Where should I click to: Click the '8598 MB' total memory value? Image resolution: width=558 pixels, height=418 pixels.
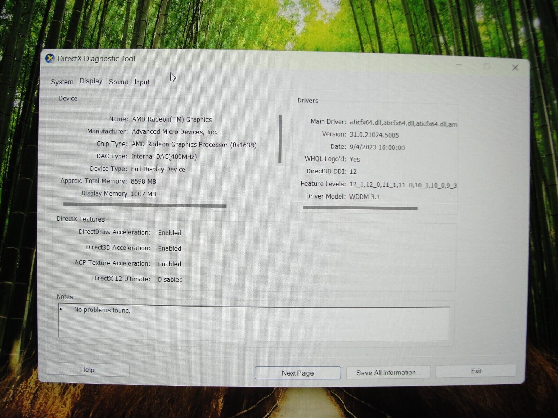tap(143, 181)
